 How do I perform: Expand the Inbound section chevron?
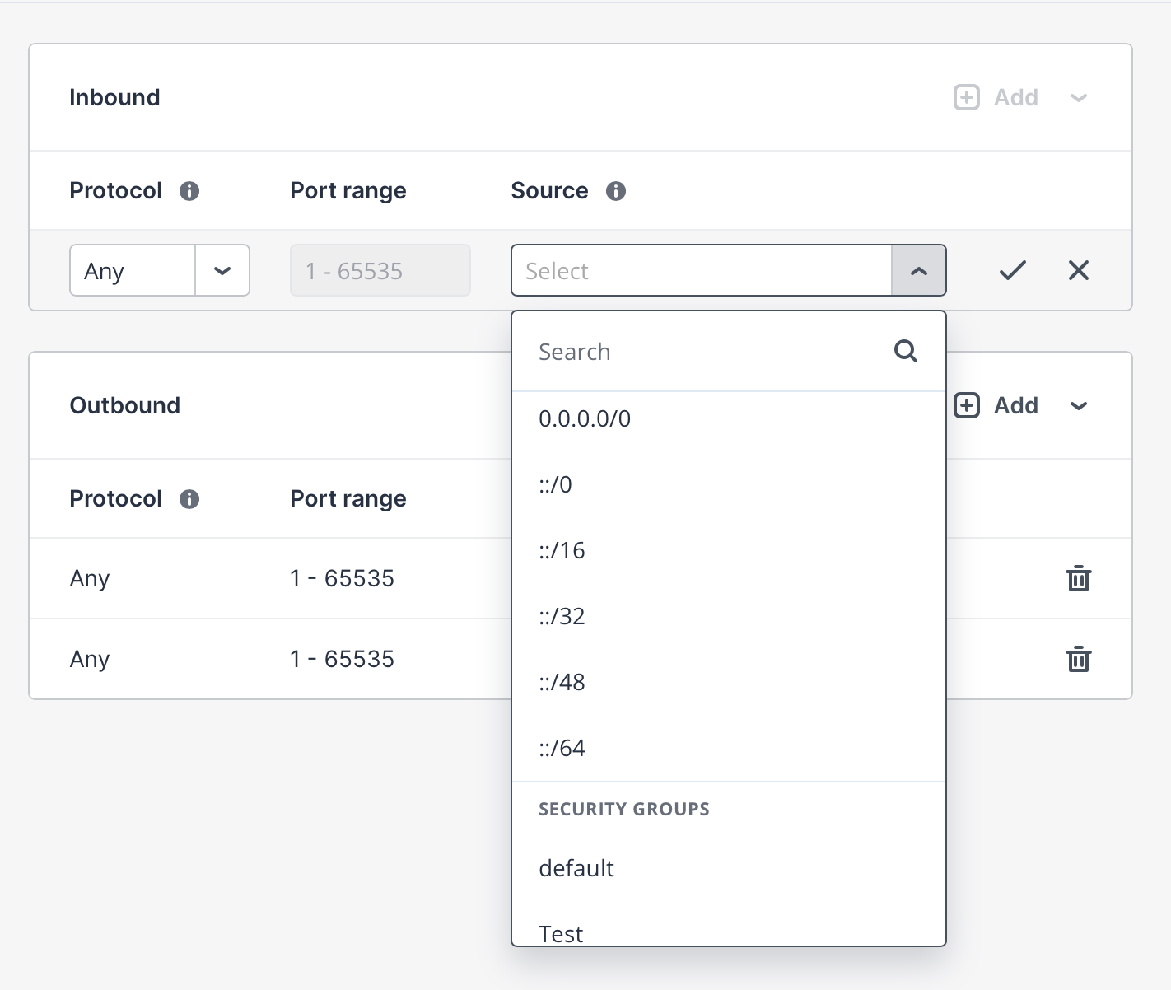pos(1078,98)
